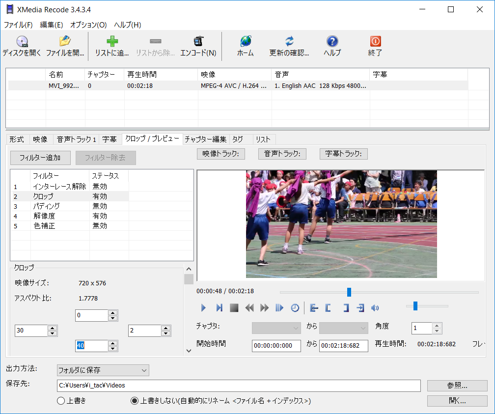The height and width of the screenshot is (414, 495).
Task: Switch to the チャプター編集 tab
Action: click(206, 139)
